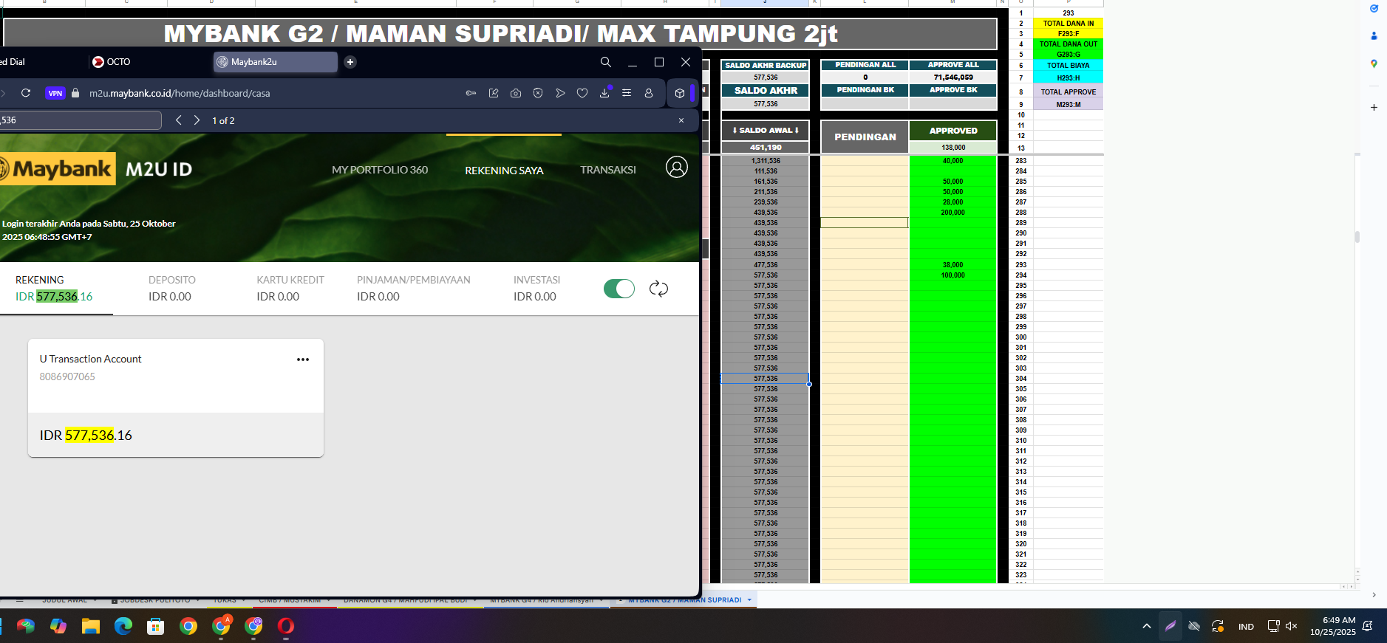Click the VPN badge in address bar
1387x643 pixels.
[x=55, y=93]
